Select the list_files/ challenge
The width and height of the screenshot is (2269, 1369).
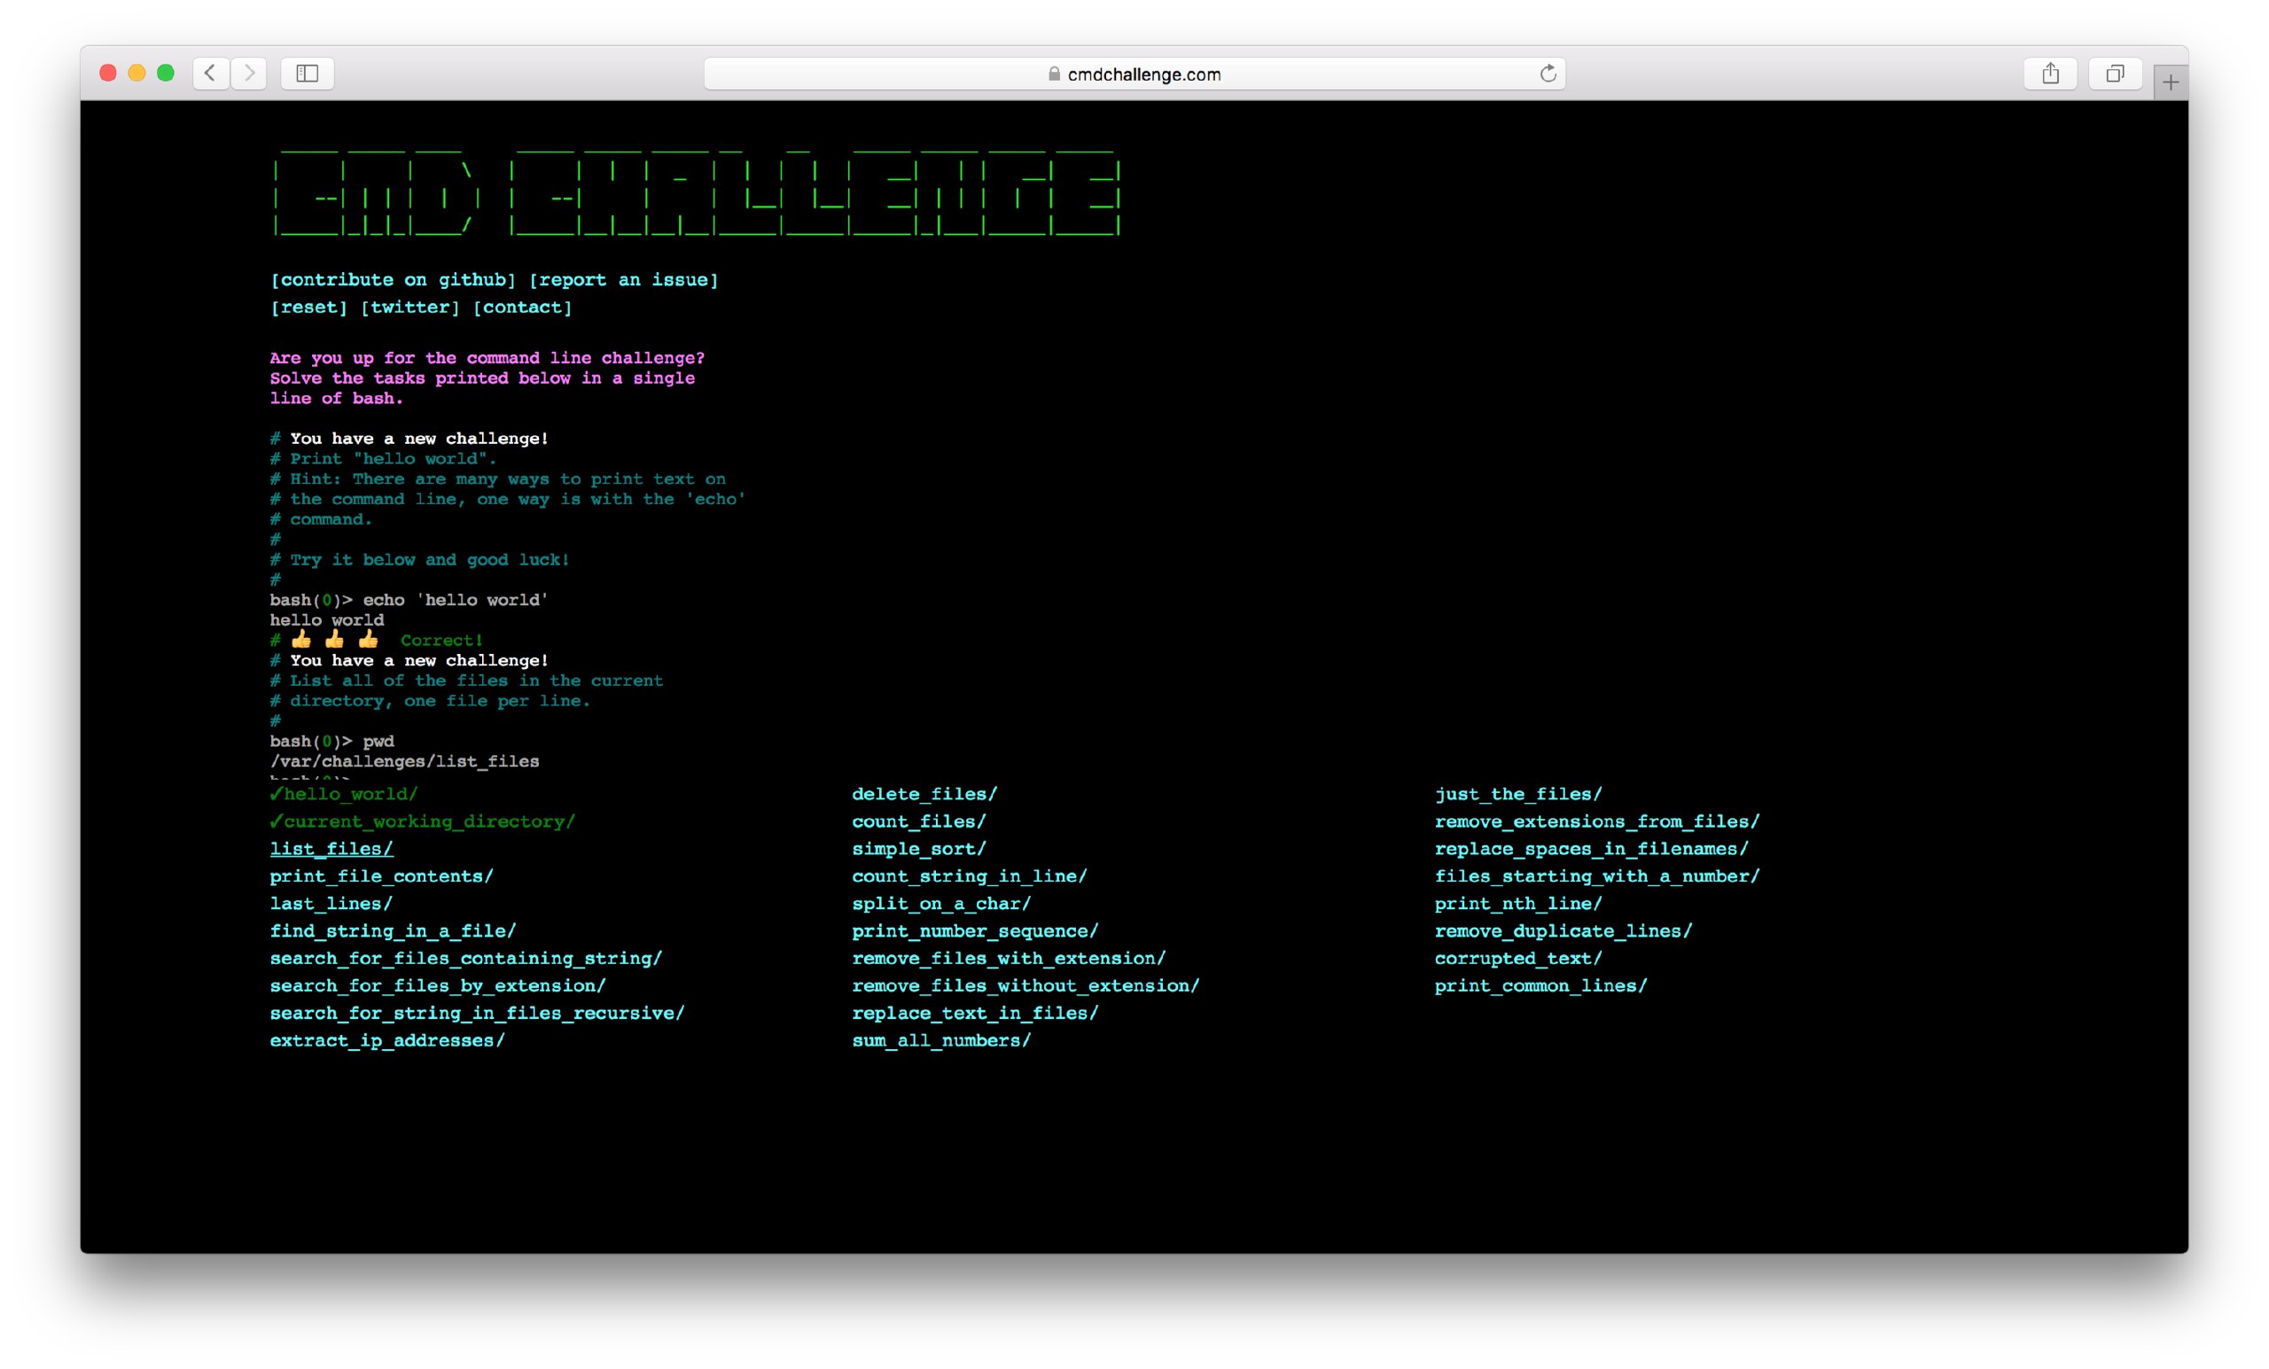coord(331,849)
